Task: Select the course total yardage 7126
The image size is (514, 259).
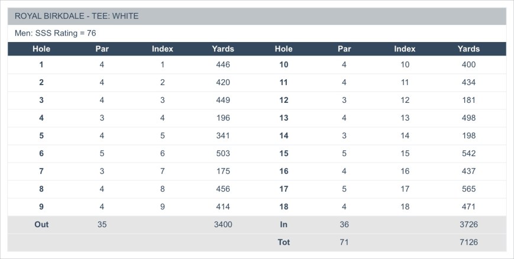Action: tap(468, 242)
